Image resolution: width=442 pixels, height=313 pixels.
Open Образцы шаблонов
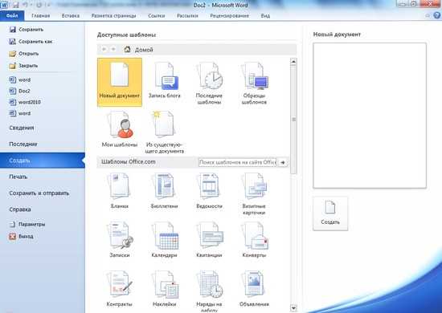click(x=254, y=83)
